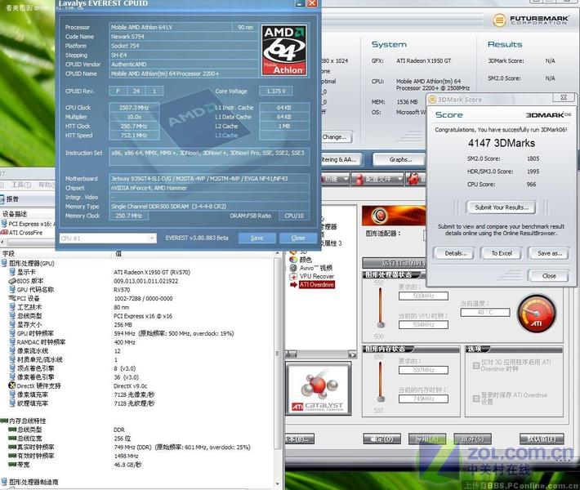The image size is (580, 490).
Task: Click the ATI Catalyst Control Center logo
Action: [318, 388]
